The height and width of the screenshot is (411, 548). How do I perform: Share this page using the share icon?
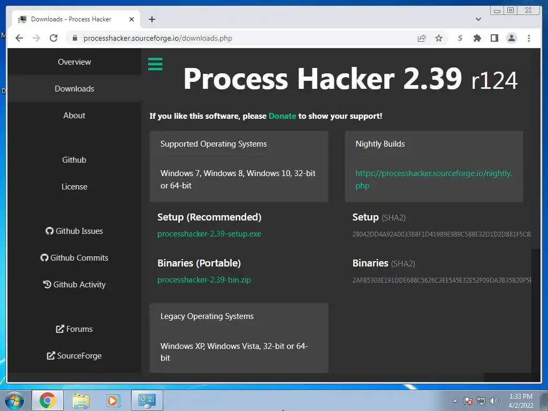(422, 38)
